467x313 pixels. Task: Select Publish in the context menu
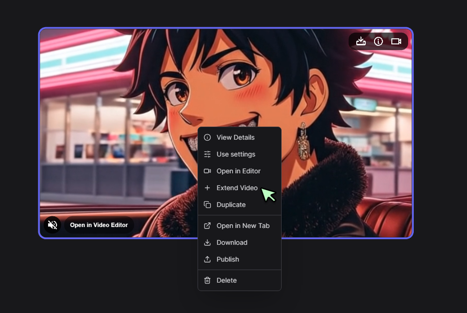point(227,259)
